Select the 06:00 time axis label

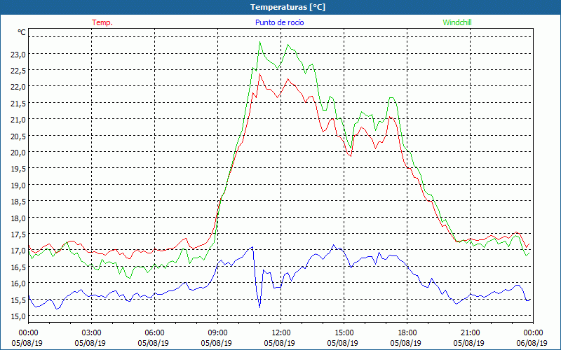click(x=154, y=332)
